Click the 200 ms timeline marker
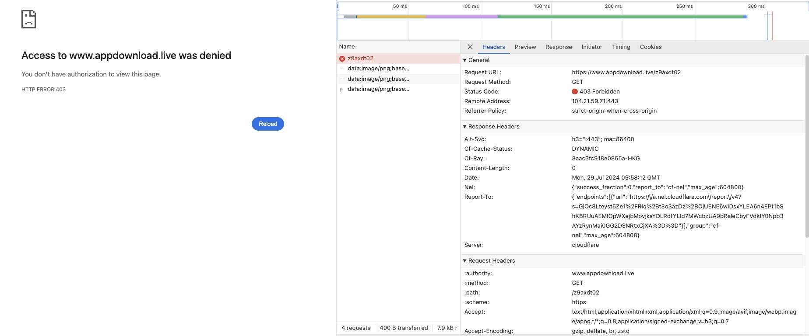Viewport: 809px width, 336px height. (613, 7)
